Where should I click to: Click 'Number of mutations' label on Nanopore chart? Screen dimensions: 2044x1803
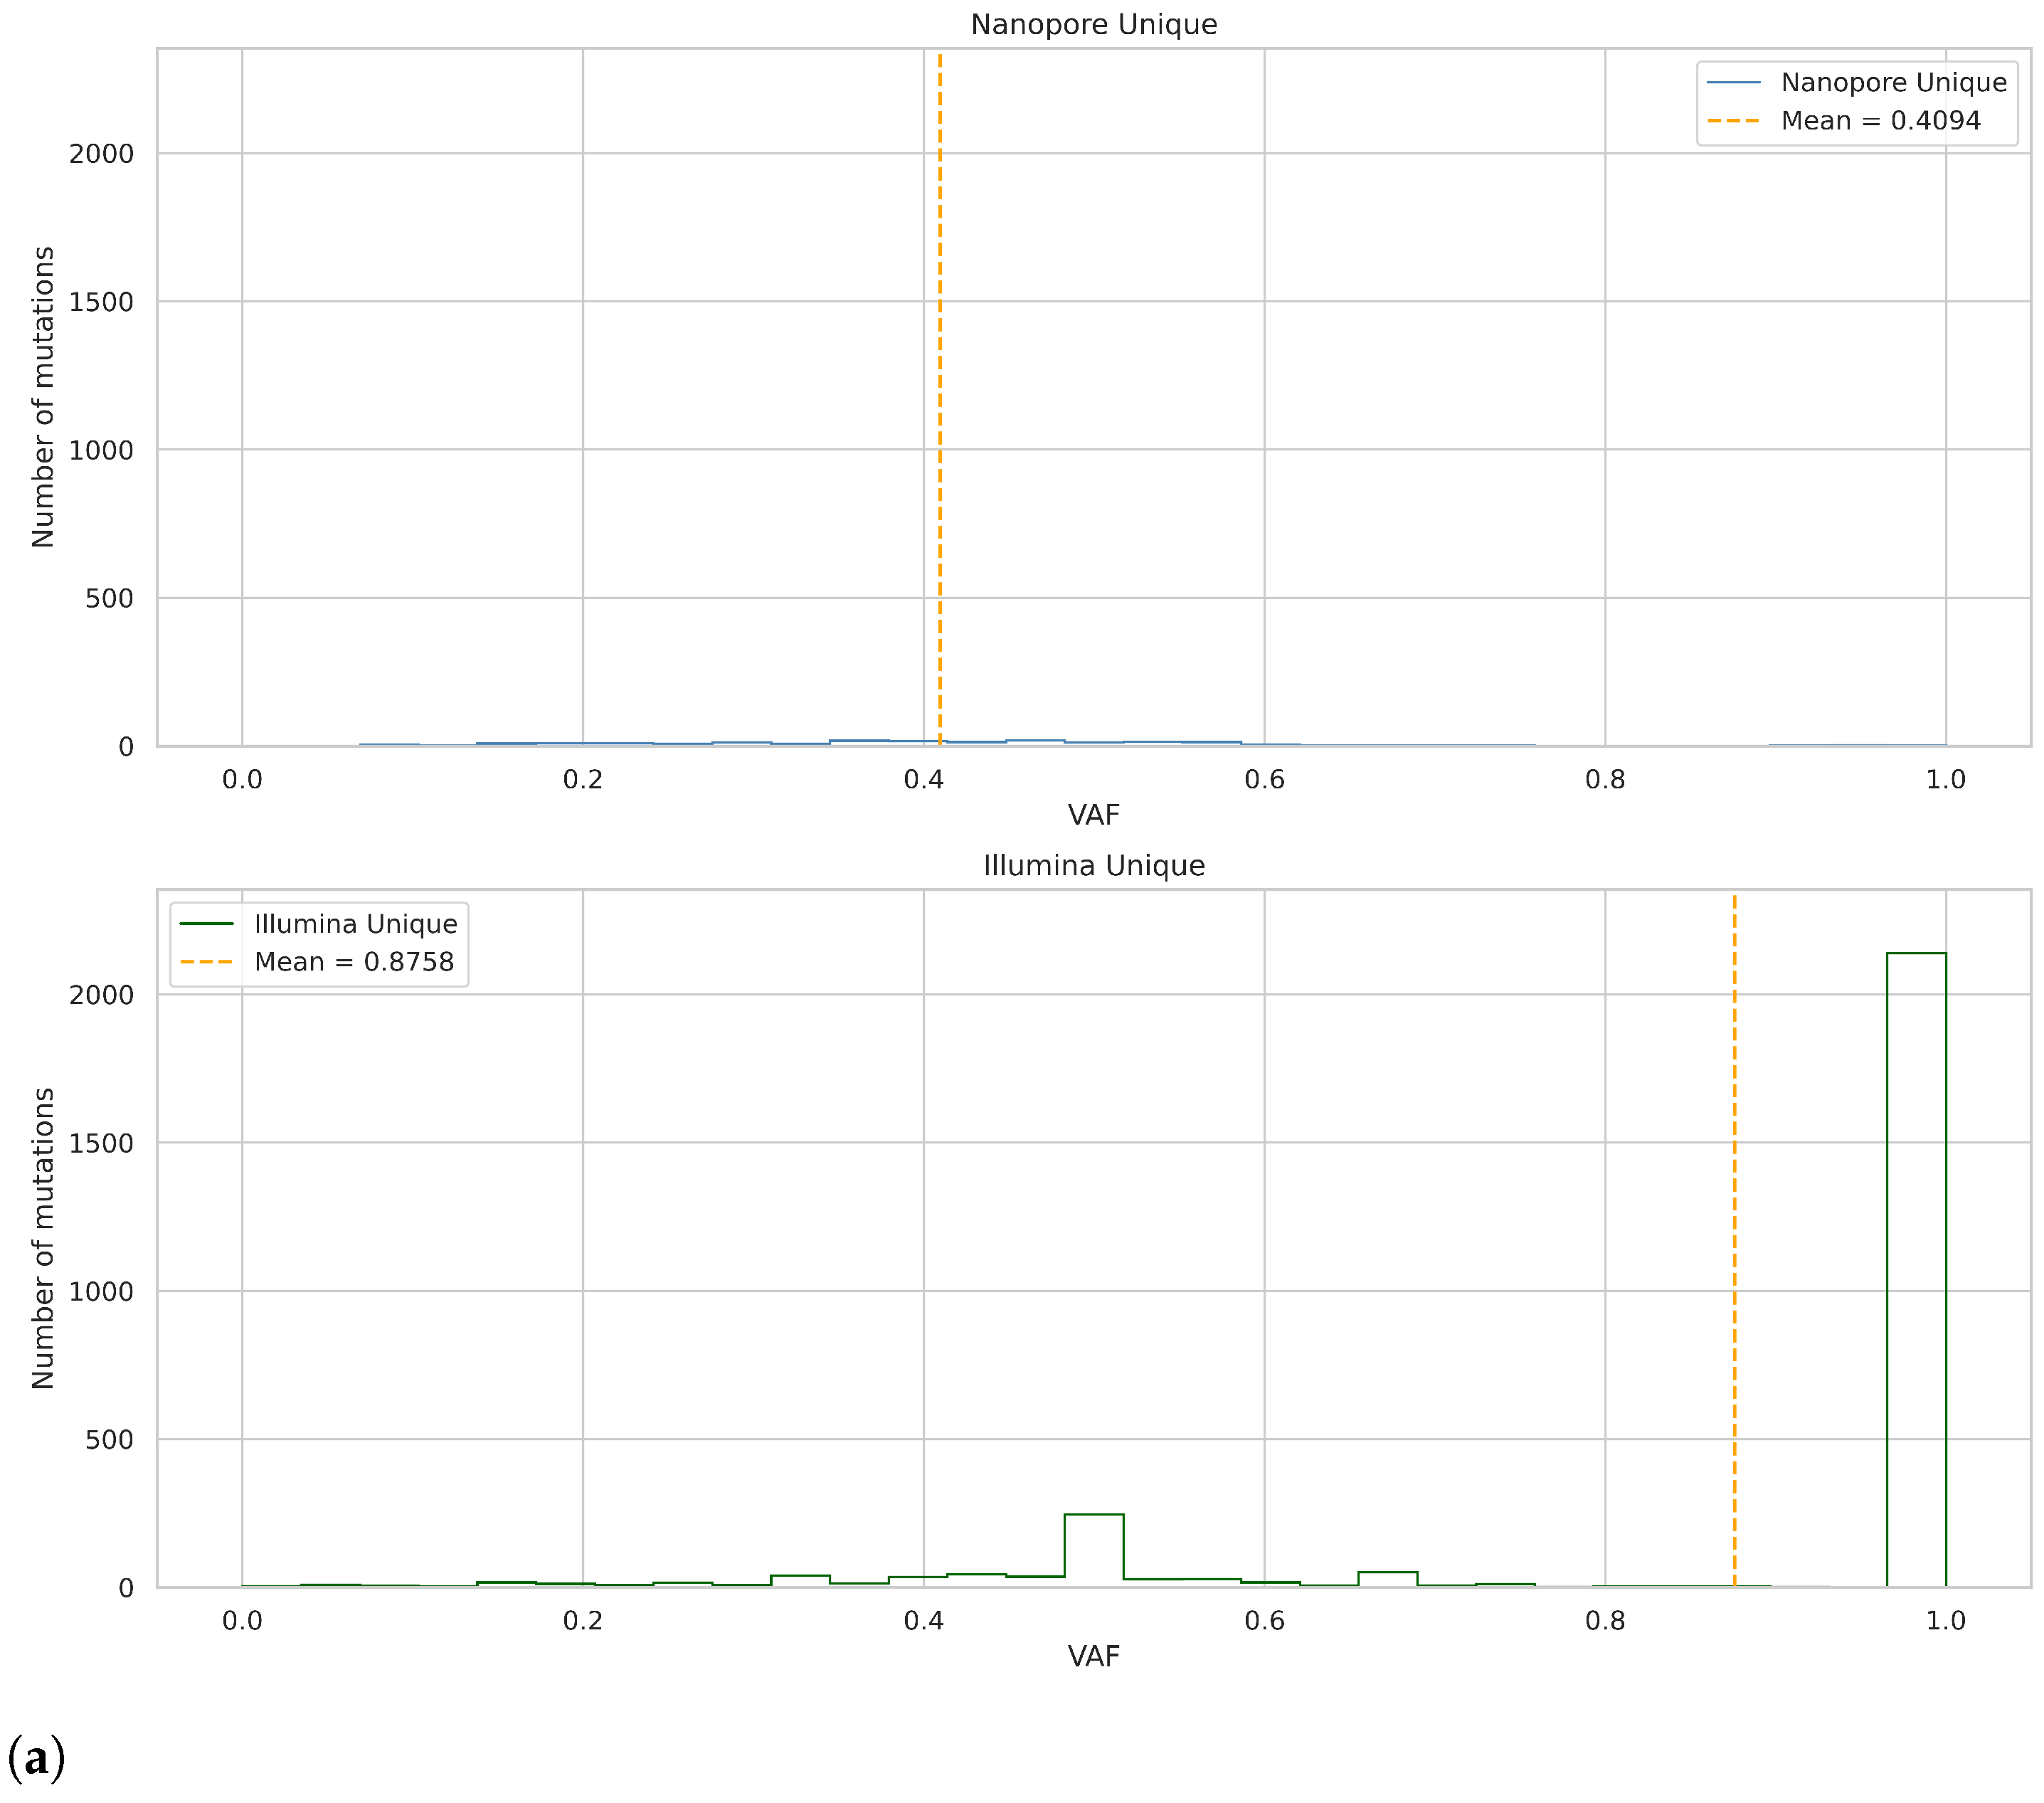pyautogui.click(x=43, y=397)
